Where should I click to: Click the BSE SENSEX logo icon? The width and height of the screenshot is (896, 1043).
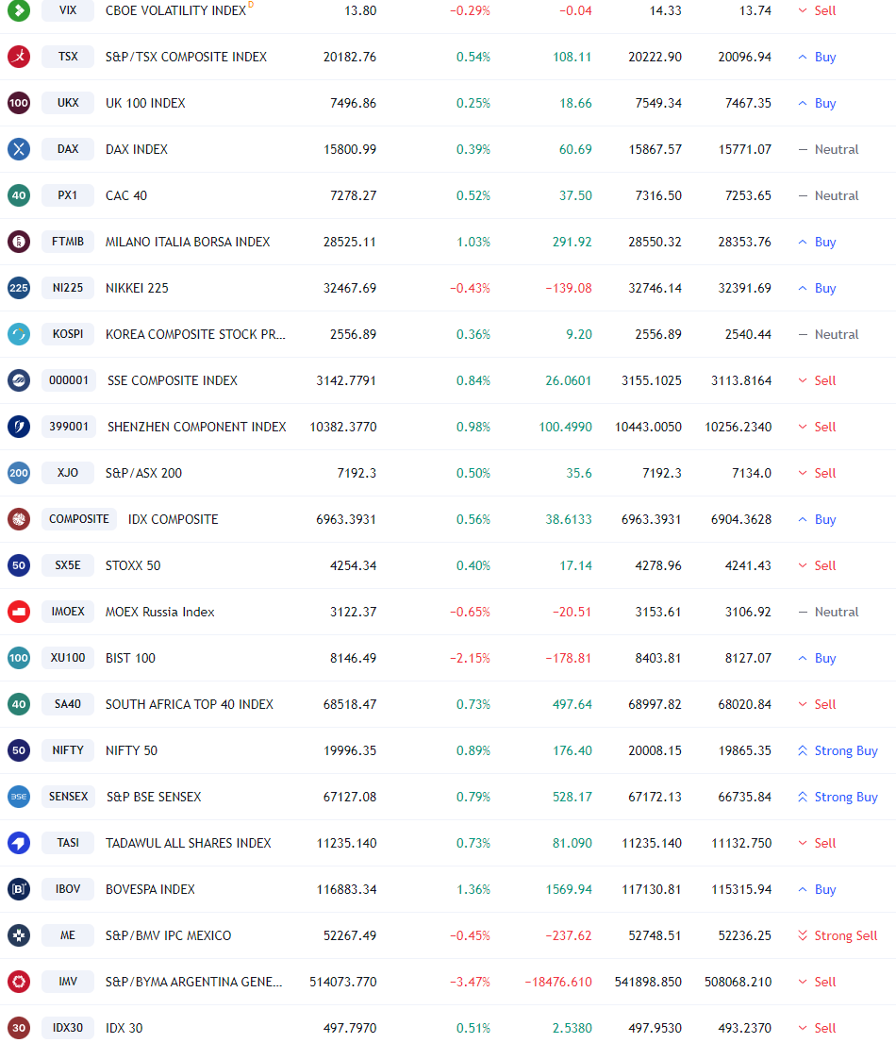click(x=19, y=797)
